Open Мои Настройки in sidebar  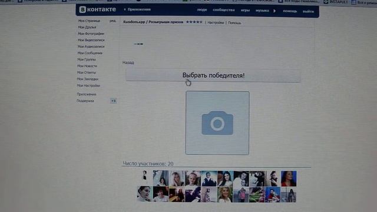[x=88, y=85]
